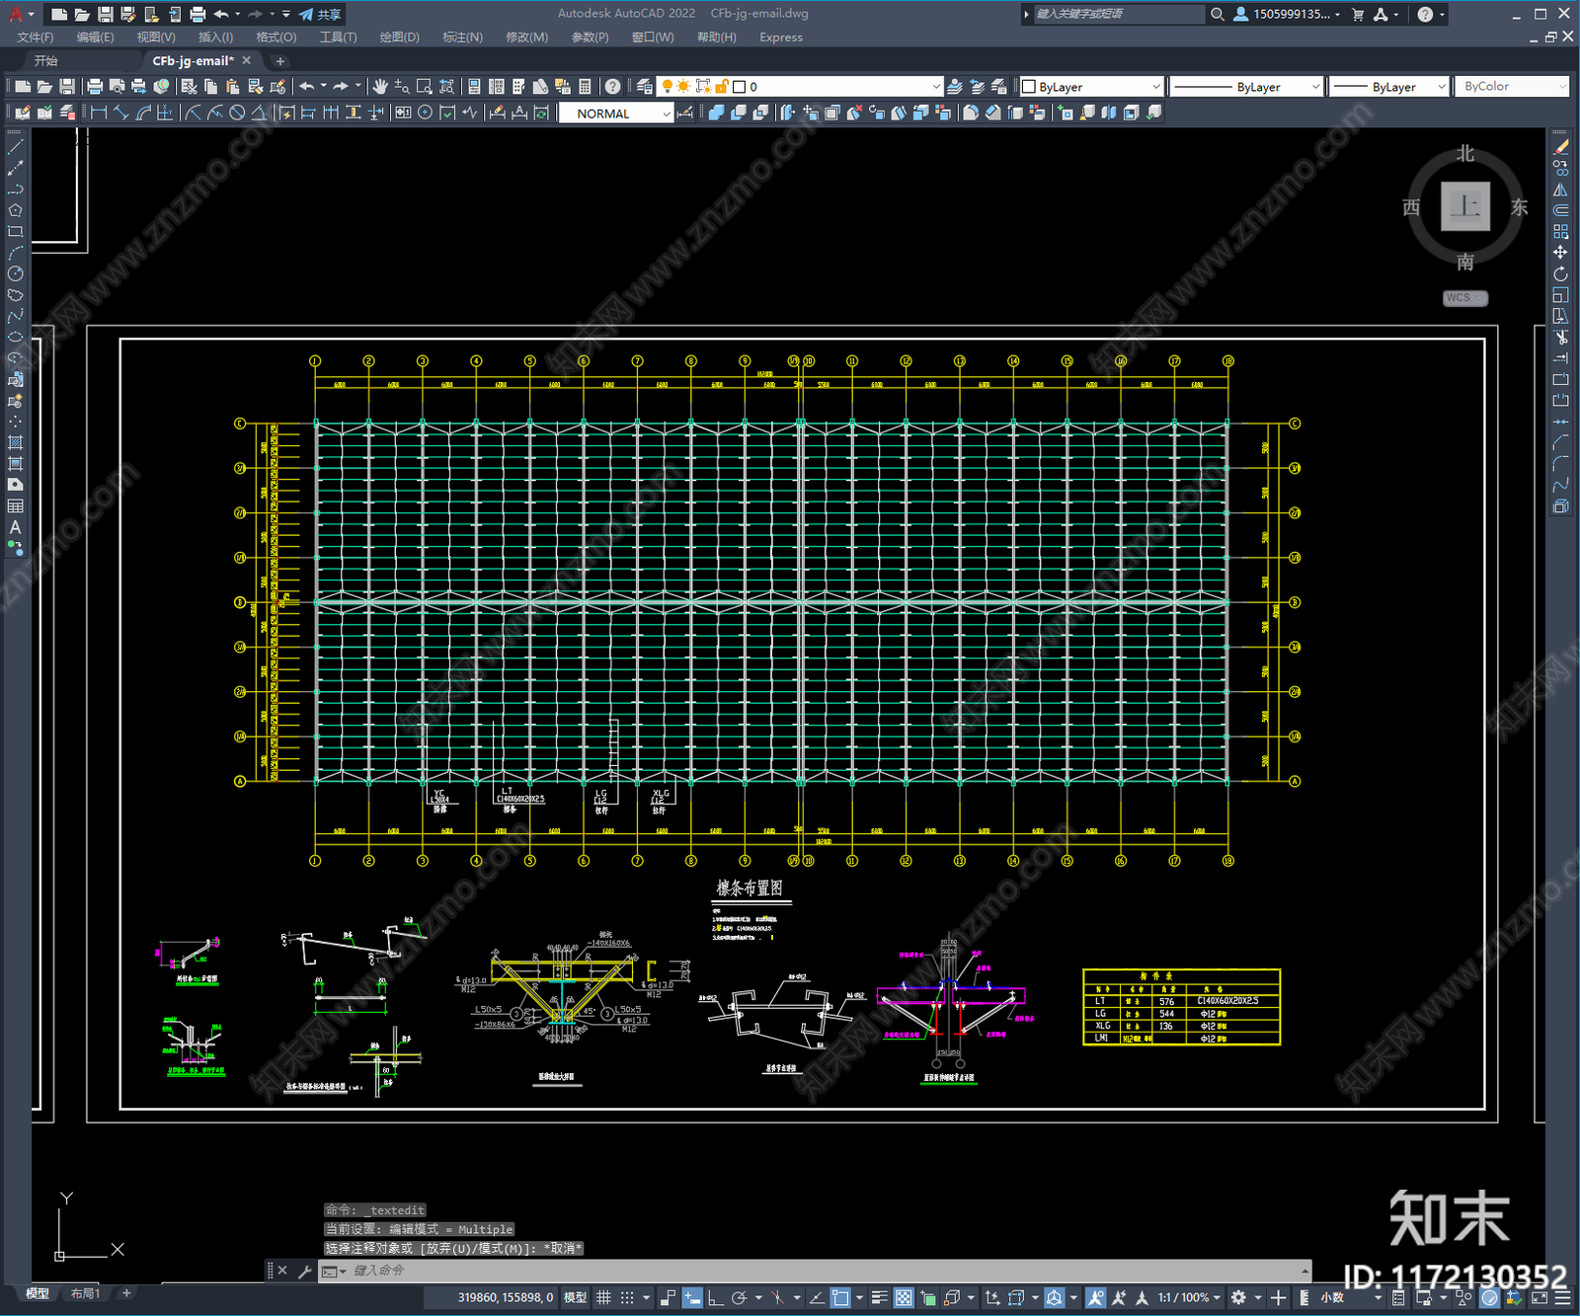Click the 东 direction on the ViewCube

[1520, 207]
